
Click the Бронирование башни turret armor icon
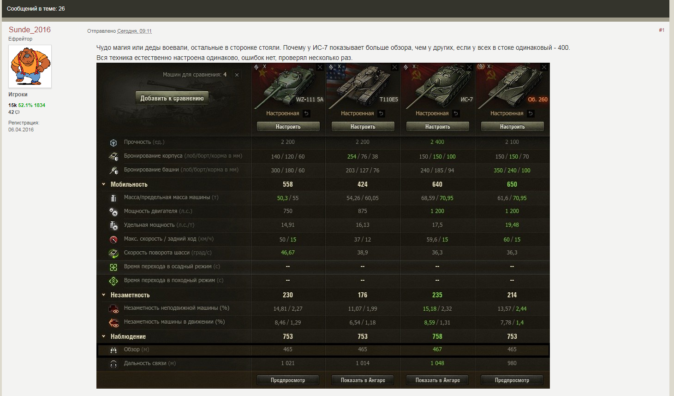pyautogui.click(x=113, y=170)
